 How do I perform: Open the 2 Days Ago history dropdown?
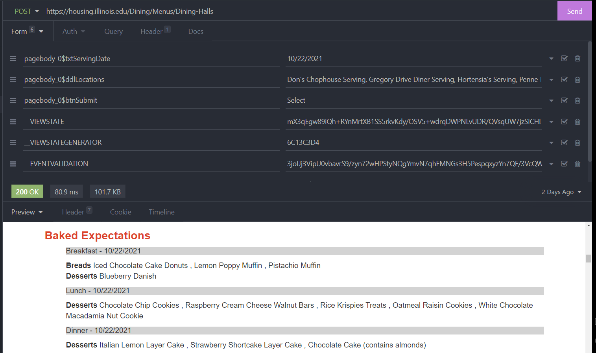(561, 192)
